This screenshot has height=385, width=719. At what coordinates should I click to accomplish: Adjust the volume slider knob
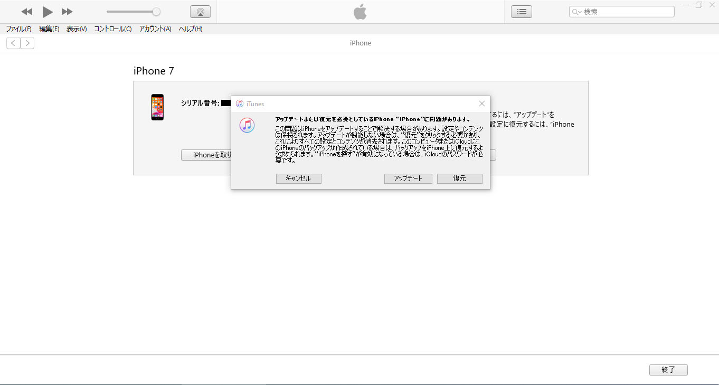click(156, 12)
